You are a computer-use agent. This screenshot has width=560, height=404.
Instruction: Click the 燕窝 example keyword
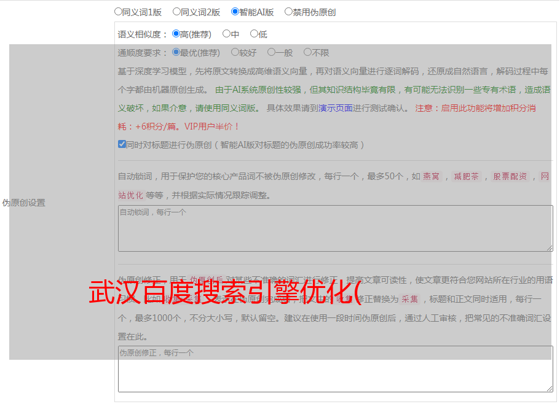point(432,176)
